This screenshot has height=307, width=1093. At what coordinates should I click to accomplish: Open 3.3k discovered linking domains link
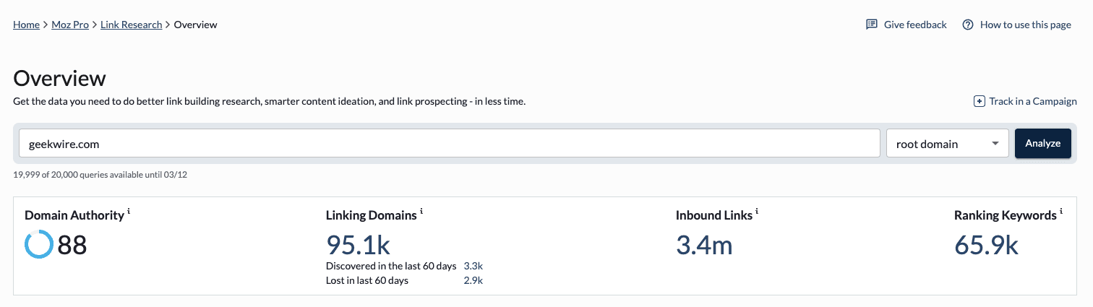click(x=473, y=266)
